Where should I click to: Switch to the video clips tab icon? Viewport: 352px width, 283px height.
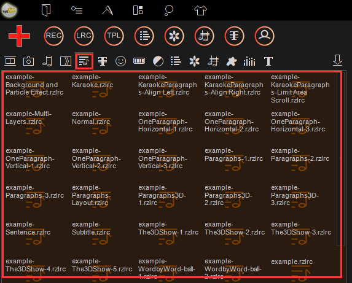pyautogui.click(x=10, y=61)
